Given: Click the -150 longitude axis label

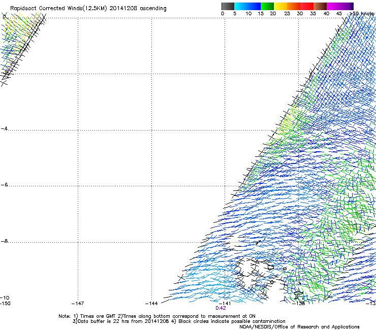Looking at the screenshot, I should click(x=5, y=304).
